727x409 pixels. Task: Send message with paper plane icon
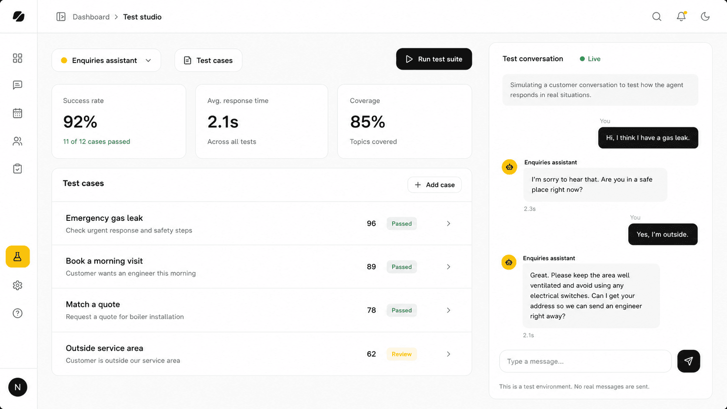pyautogui.click(x=689, y=361)
